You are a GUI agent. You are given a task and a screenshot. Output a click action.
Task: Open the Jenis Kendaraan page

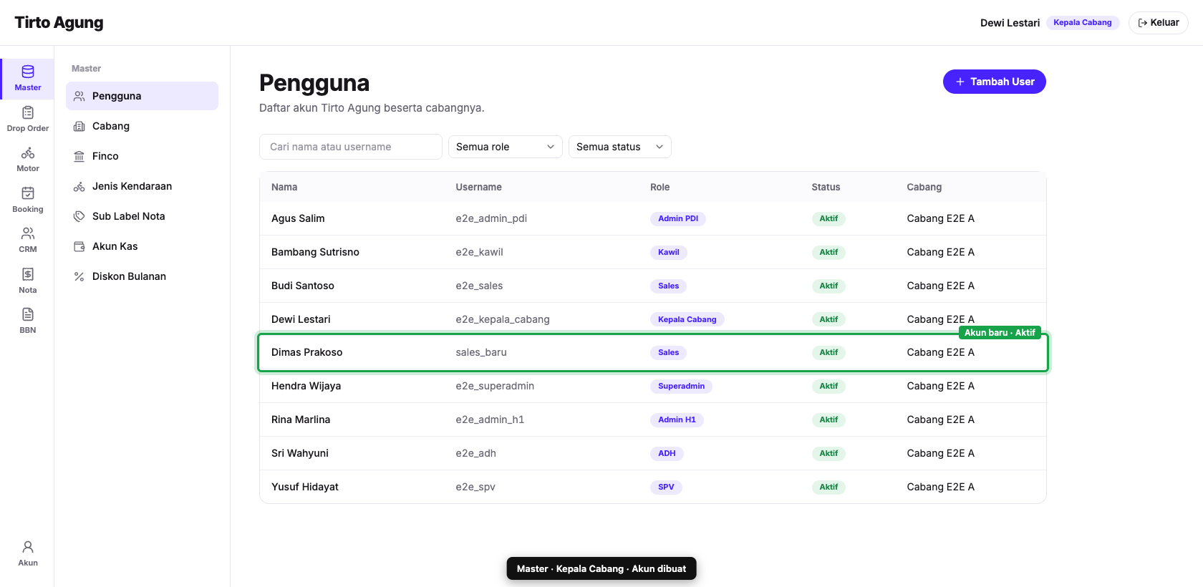[142, 186]
